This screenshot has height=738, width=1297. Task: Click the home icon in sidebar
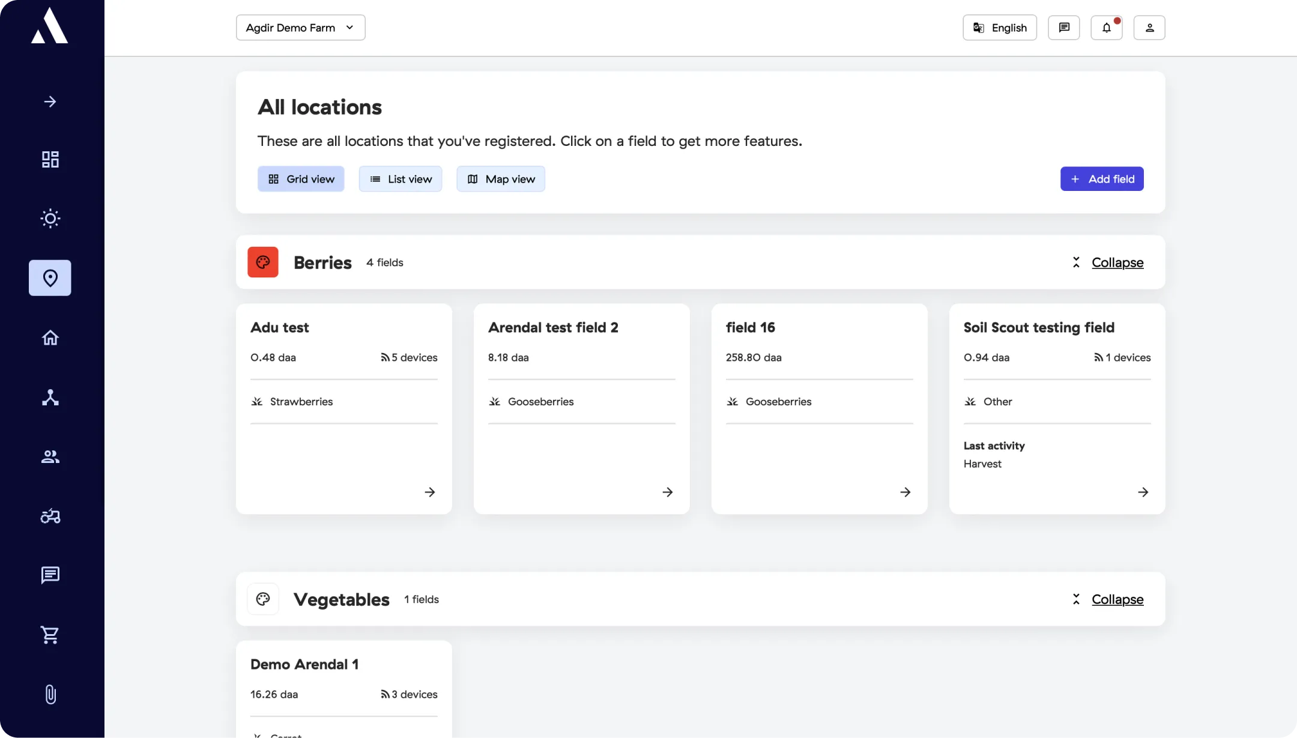coord(50,337)
